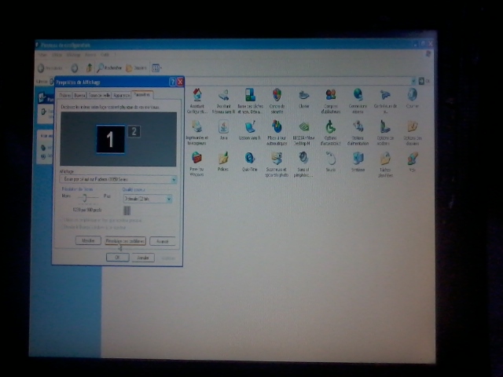Open Connexions réseau icon
The height and width of the screenshot is (377, 503).
[358, 101]
